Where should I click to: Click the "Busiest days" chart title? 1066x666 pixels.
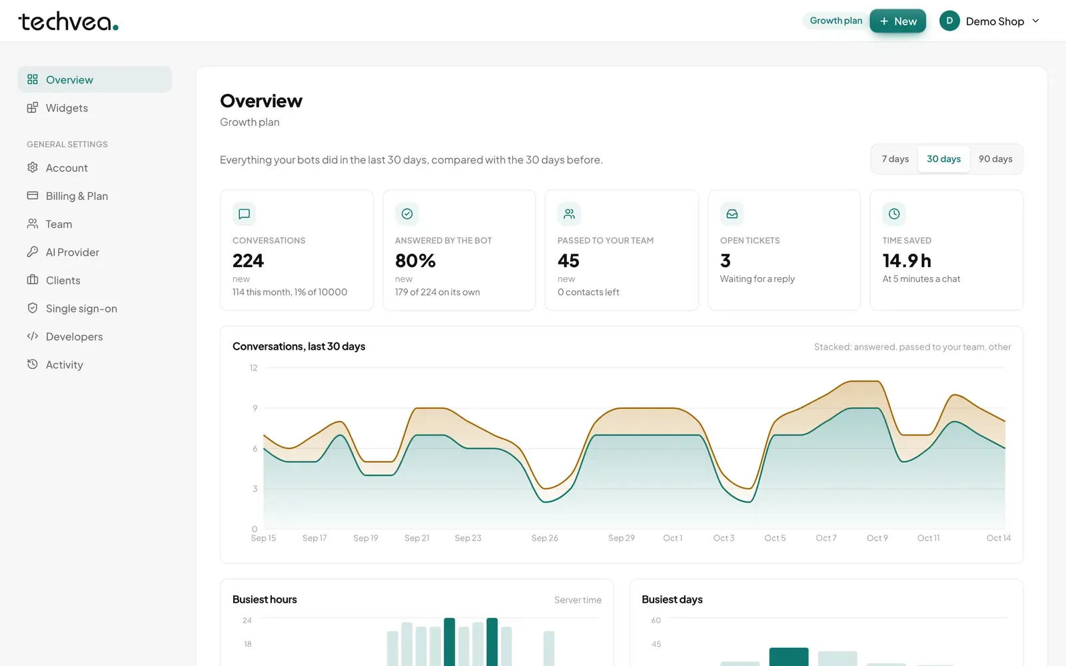pos(672,599)
